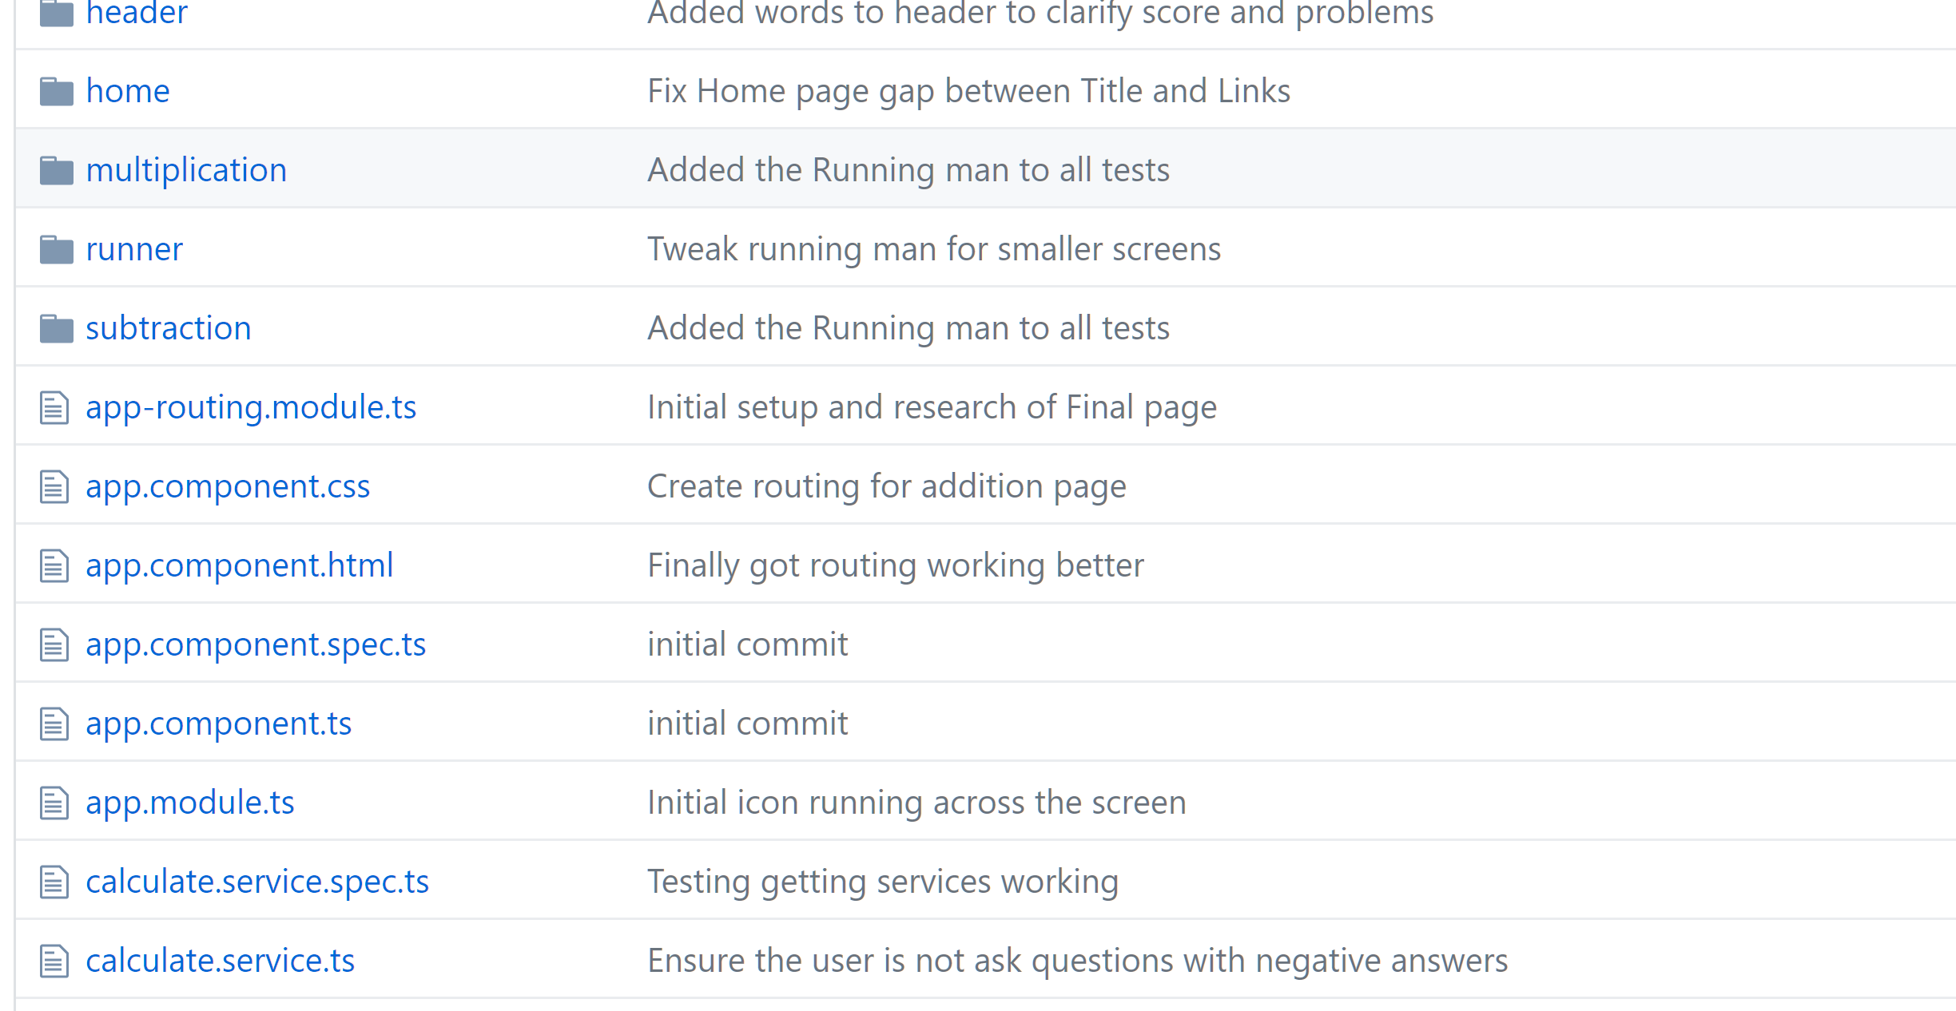Screen dimensions: 1956x1011
Task: Click the folder icon next to subtraction
Action: click(x=56, y=328)
